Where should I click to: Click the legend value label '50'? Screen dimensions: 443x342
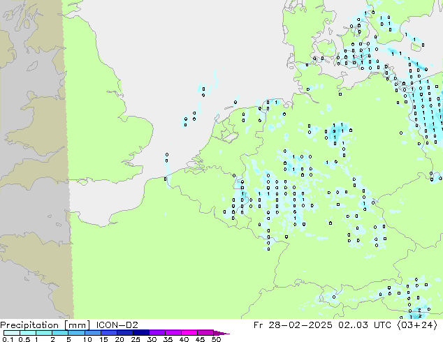tap(216, 339)
